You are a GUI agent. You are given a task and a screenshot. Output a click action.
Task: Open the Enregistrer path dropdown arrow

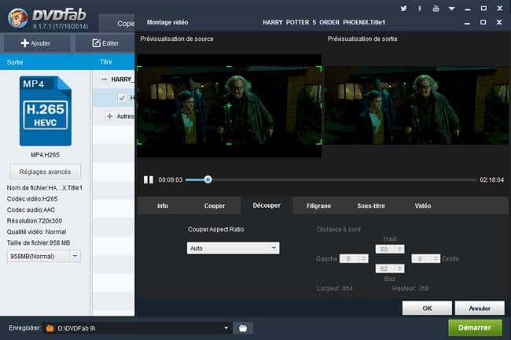(226, 328)
